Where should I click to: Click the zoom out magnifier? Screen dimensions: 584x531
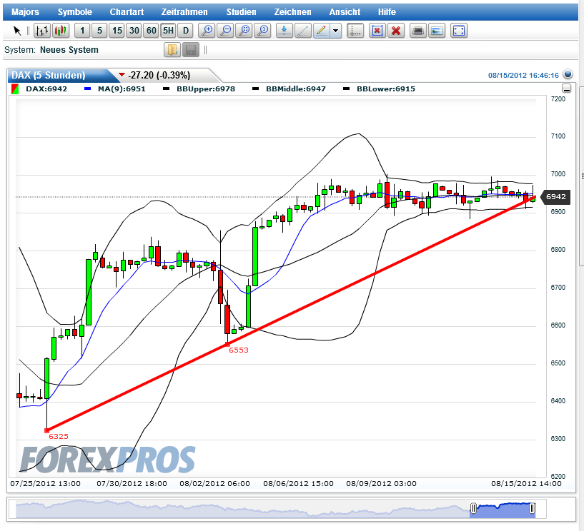[225, 31]
